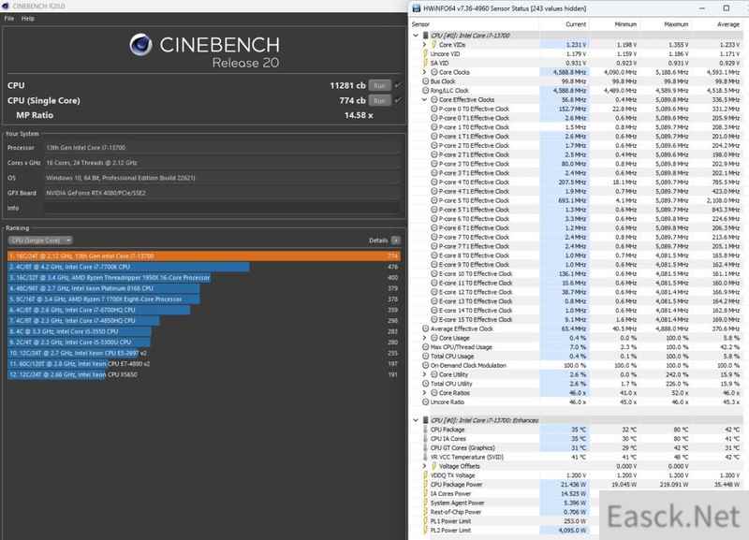This screenshot has width=749, height=540.
Task: Click the icon beside Average Effective Clock
Action: tap(425, 328)
